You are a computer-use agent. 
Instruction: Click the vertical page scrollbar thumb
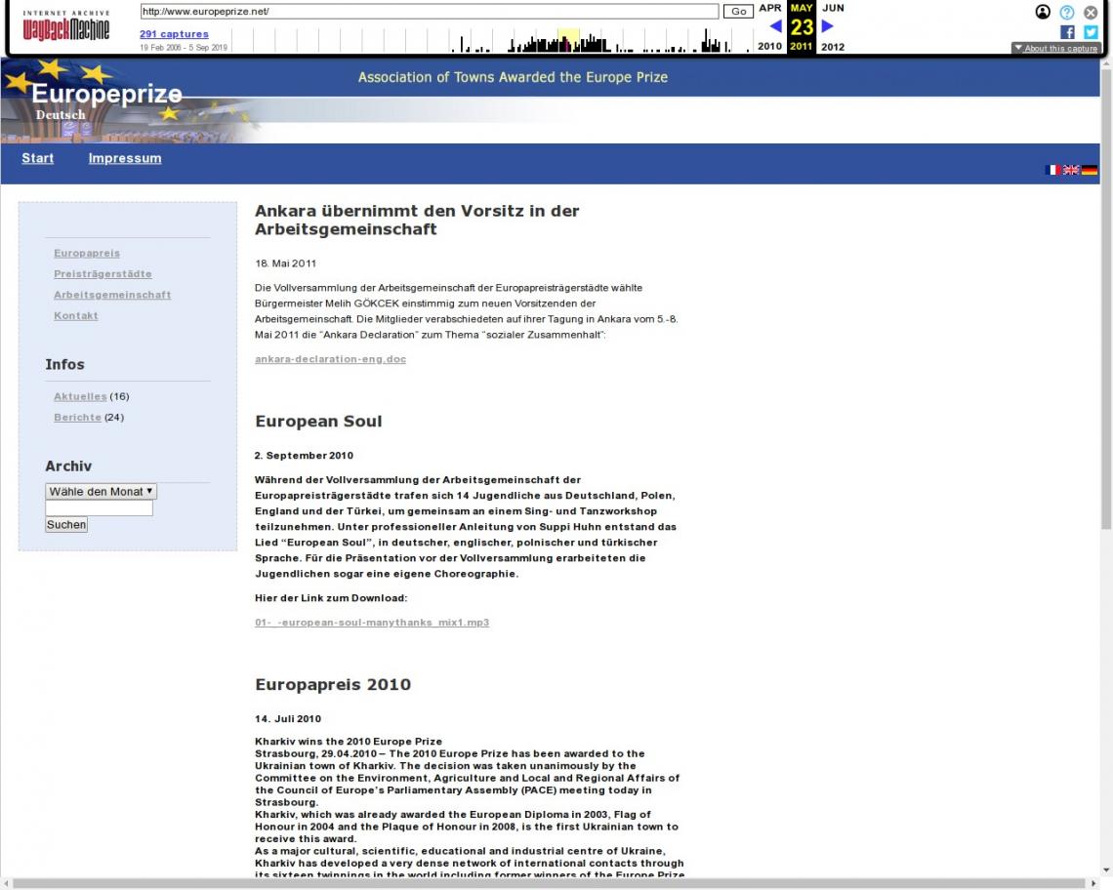tap(1106, 299)
